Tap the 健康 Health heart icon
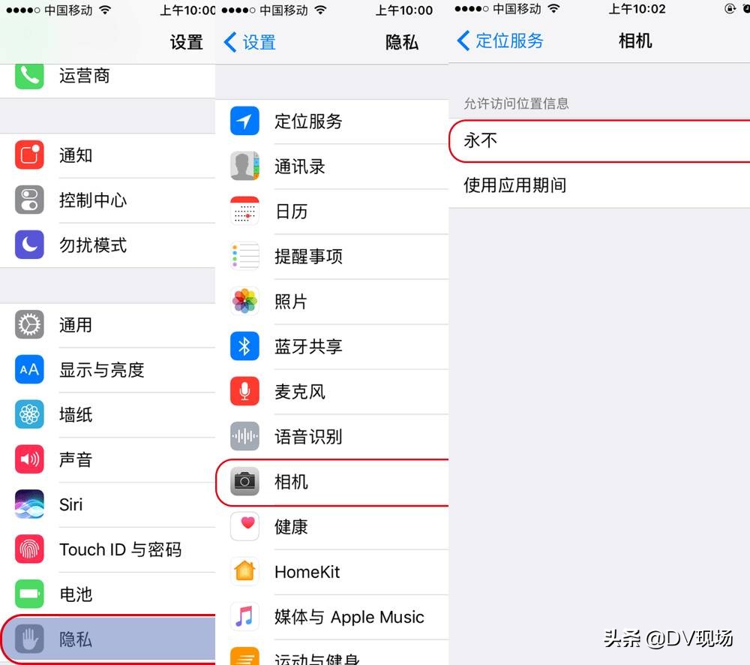This screenshot has width=750, height=665. 244,527
